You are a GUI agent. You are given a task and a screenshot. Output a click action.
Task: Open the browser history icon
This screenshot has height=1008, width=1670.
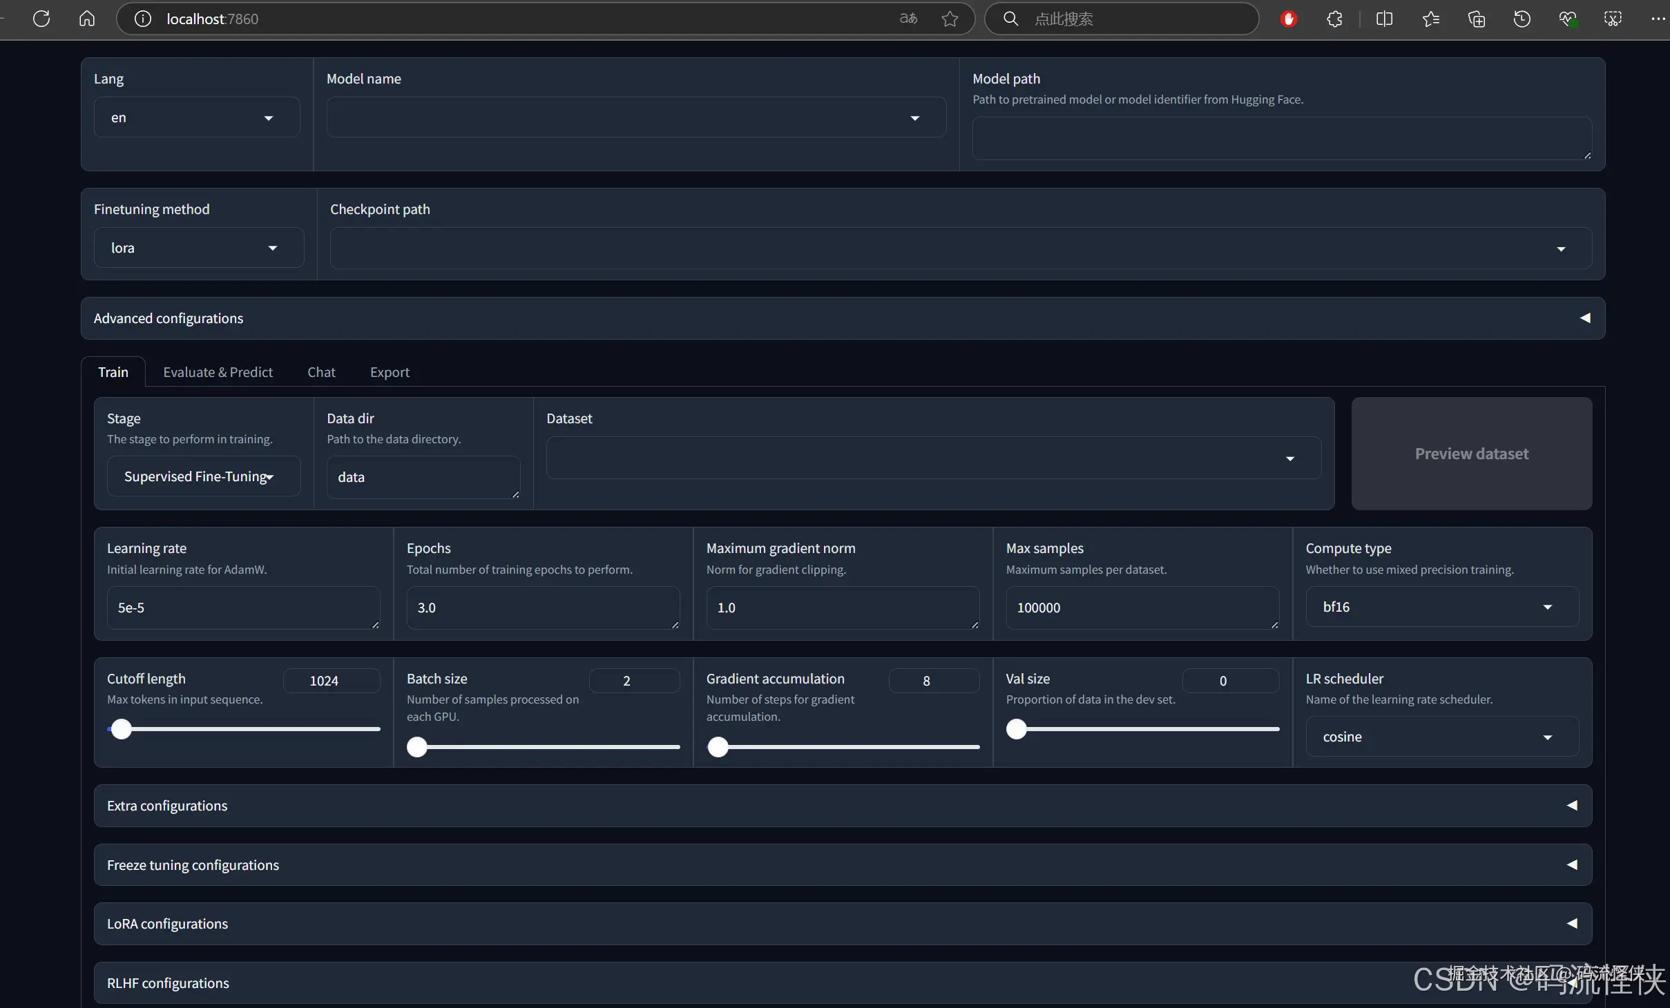[x=1522, y=19]
